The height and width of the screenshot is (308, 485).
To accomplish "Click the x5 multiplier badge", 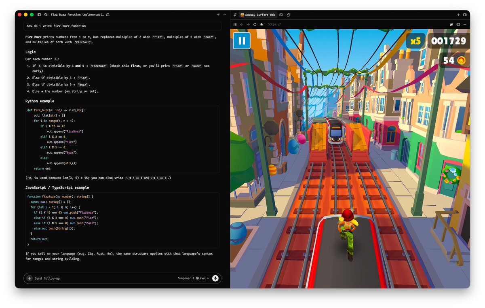I will (415, 41).
